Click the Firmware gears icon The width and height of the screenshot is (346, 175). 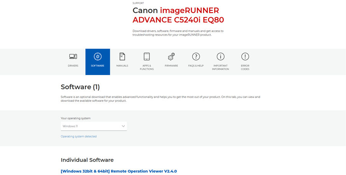coord(171,57)
